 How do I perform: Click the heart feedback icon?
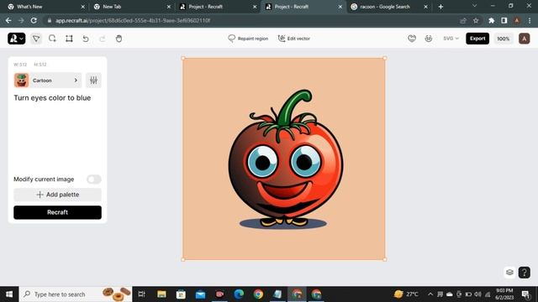(412, 39)
